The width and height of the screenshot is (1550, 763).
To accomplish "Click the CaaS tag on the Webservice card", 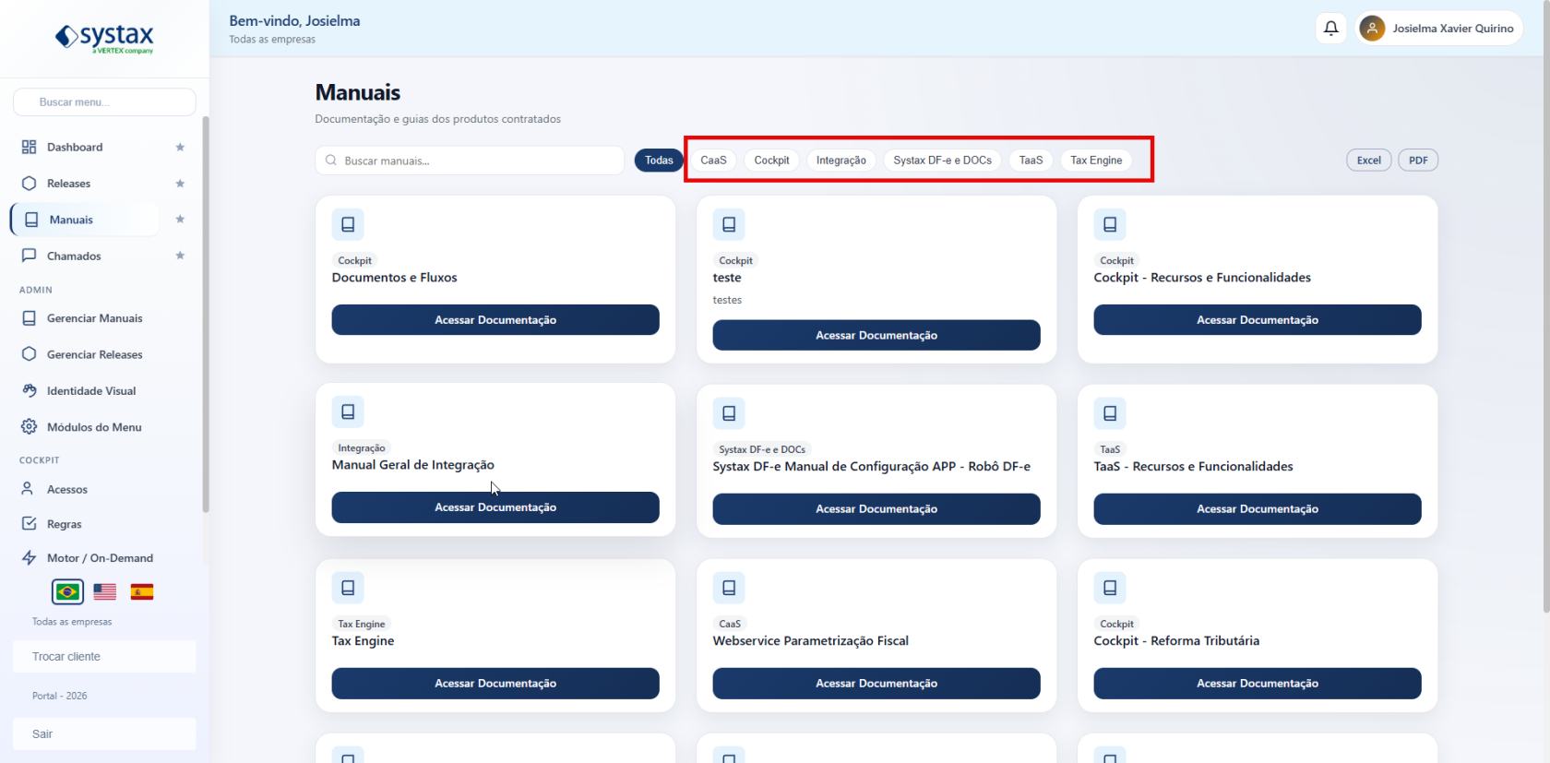I will (730, 625).
